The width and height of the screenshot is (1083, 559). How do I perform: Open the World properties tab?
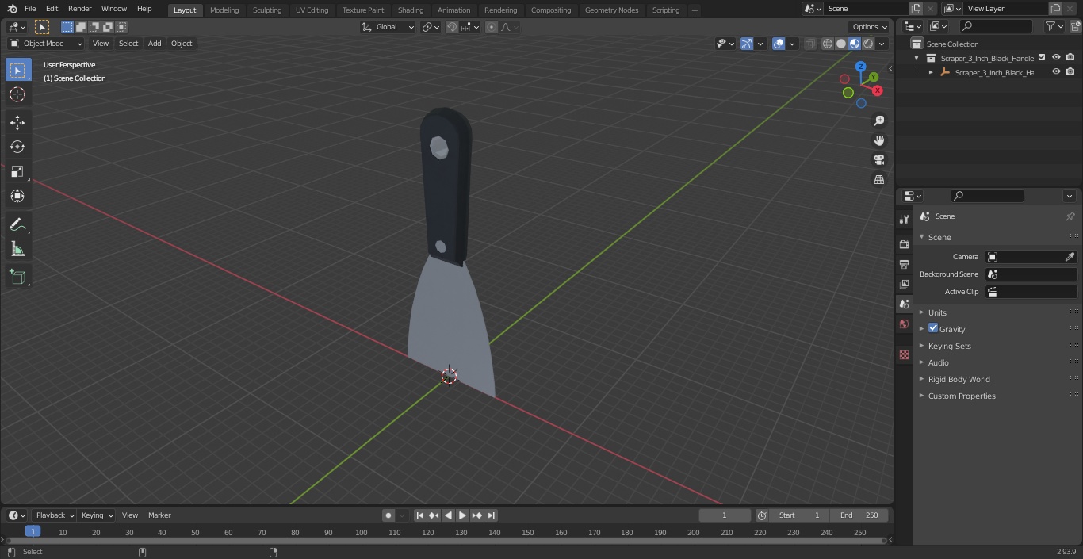(x=904, y=324)
